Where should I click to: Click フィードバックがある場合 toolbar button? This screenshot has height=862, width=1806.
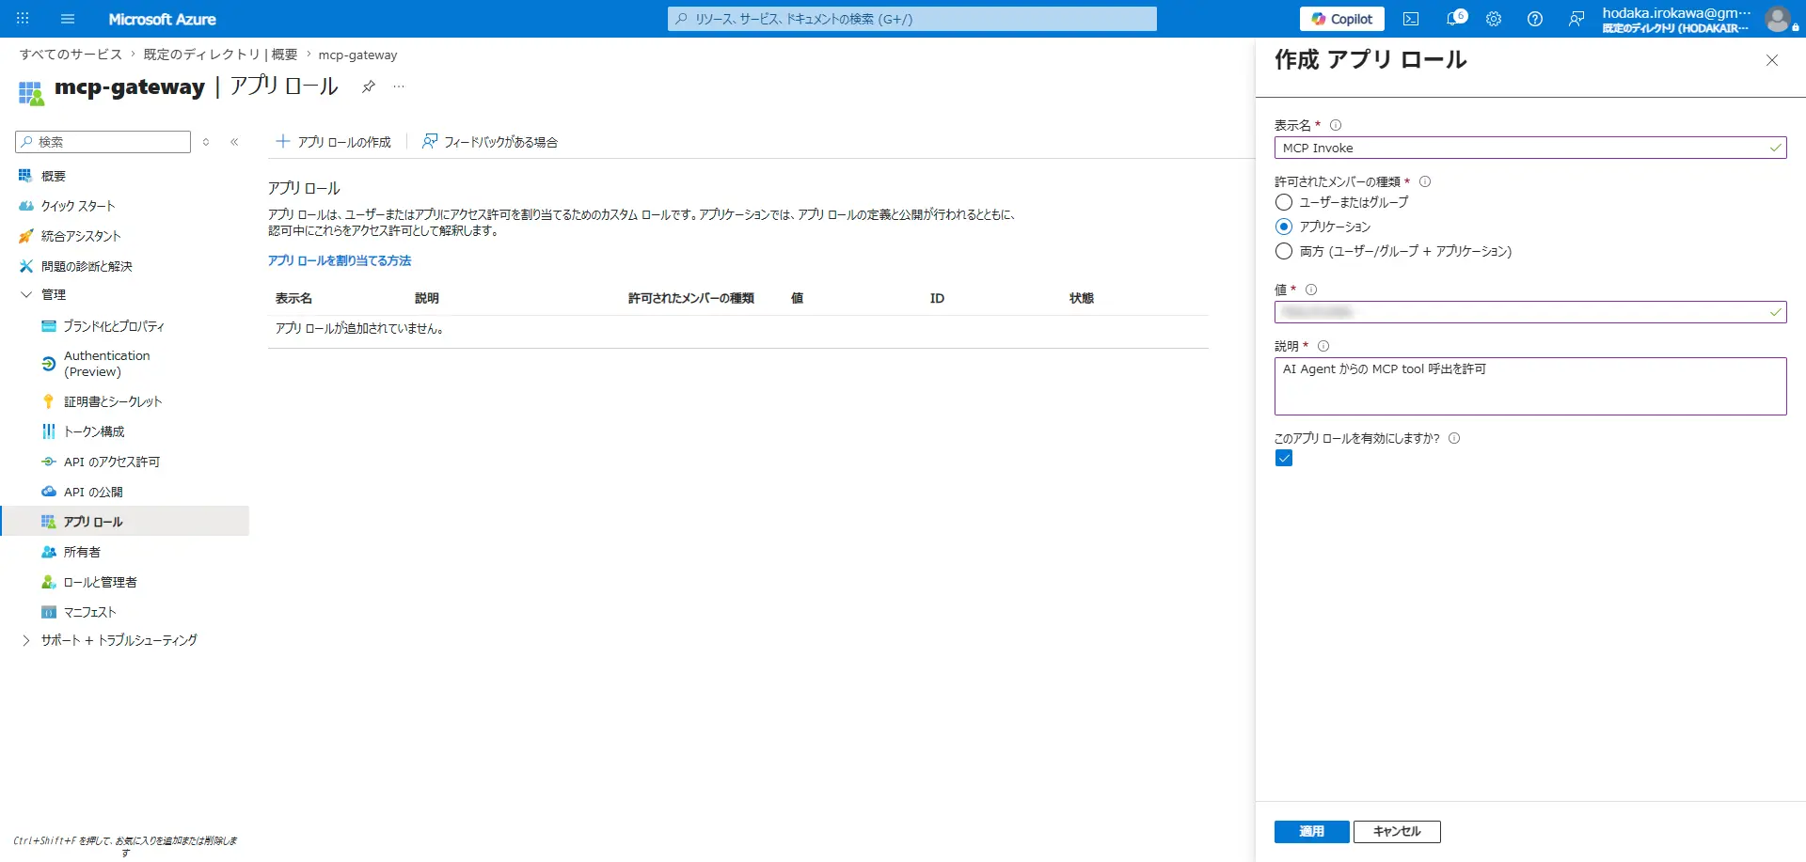[x=490, y=142]
